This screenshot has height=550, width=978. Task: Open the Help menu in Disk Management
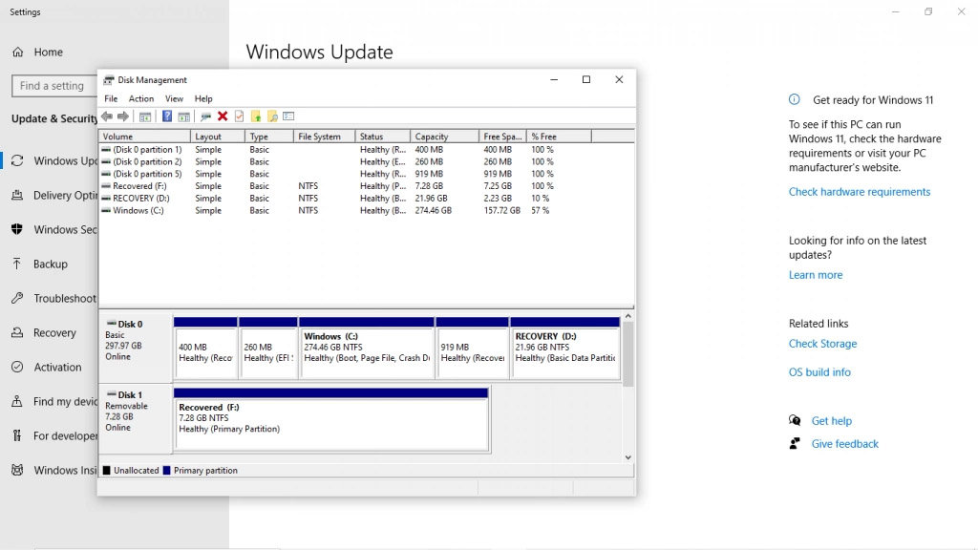203,98
